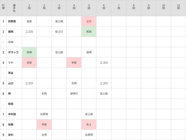The width and height of the screenshot is (186, 140).
Task: Click player name 中村奨
Action: point(12,114)
